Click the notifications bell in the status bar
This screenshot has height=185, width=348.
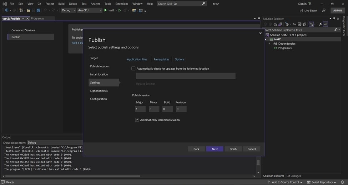[x=342, y=182]
